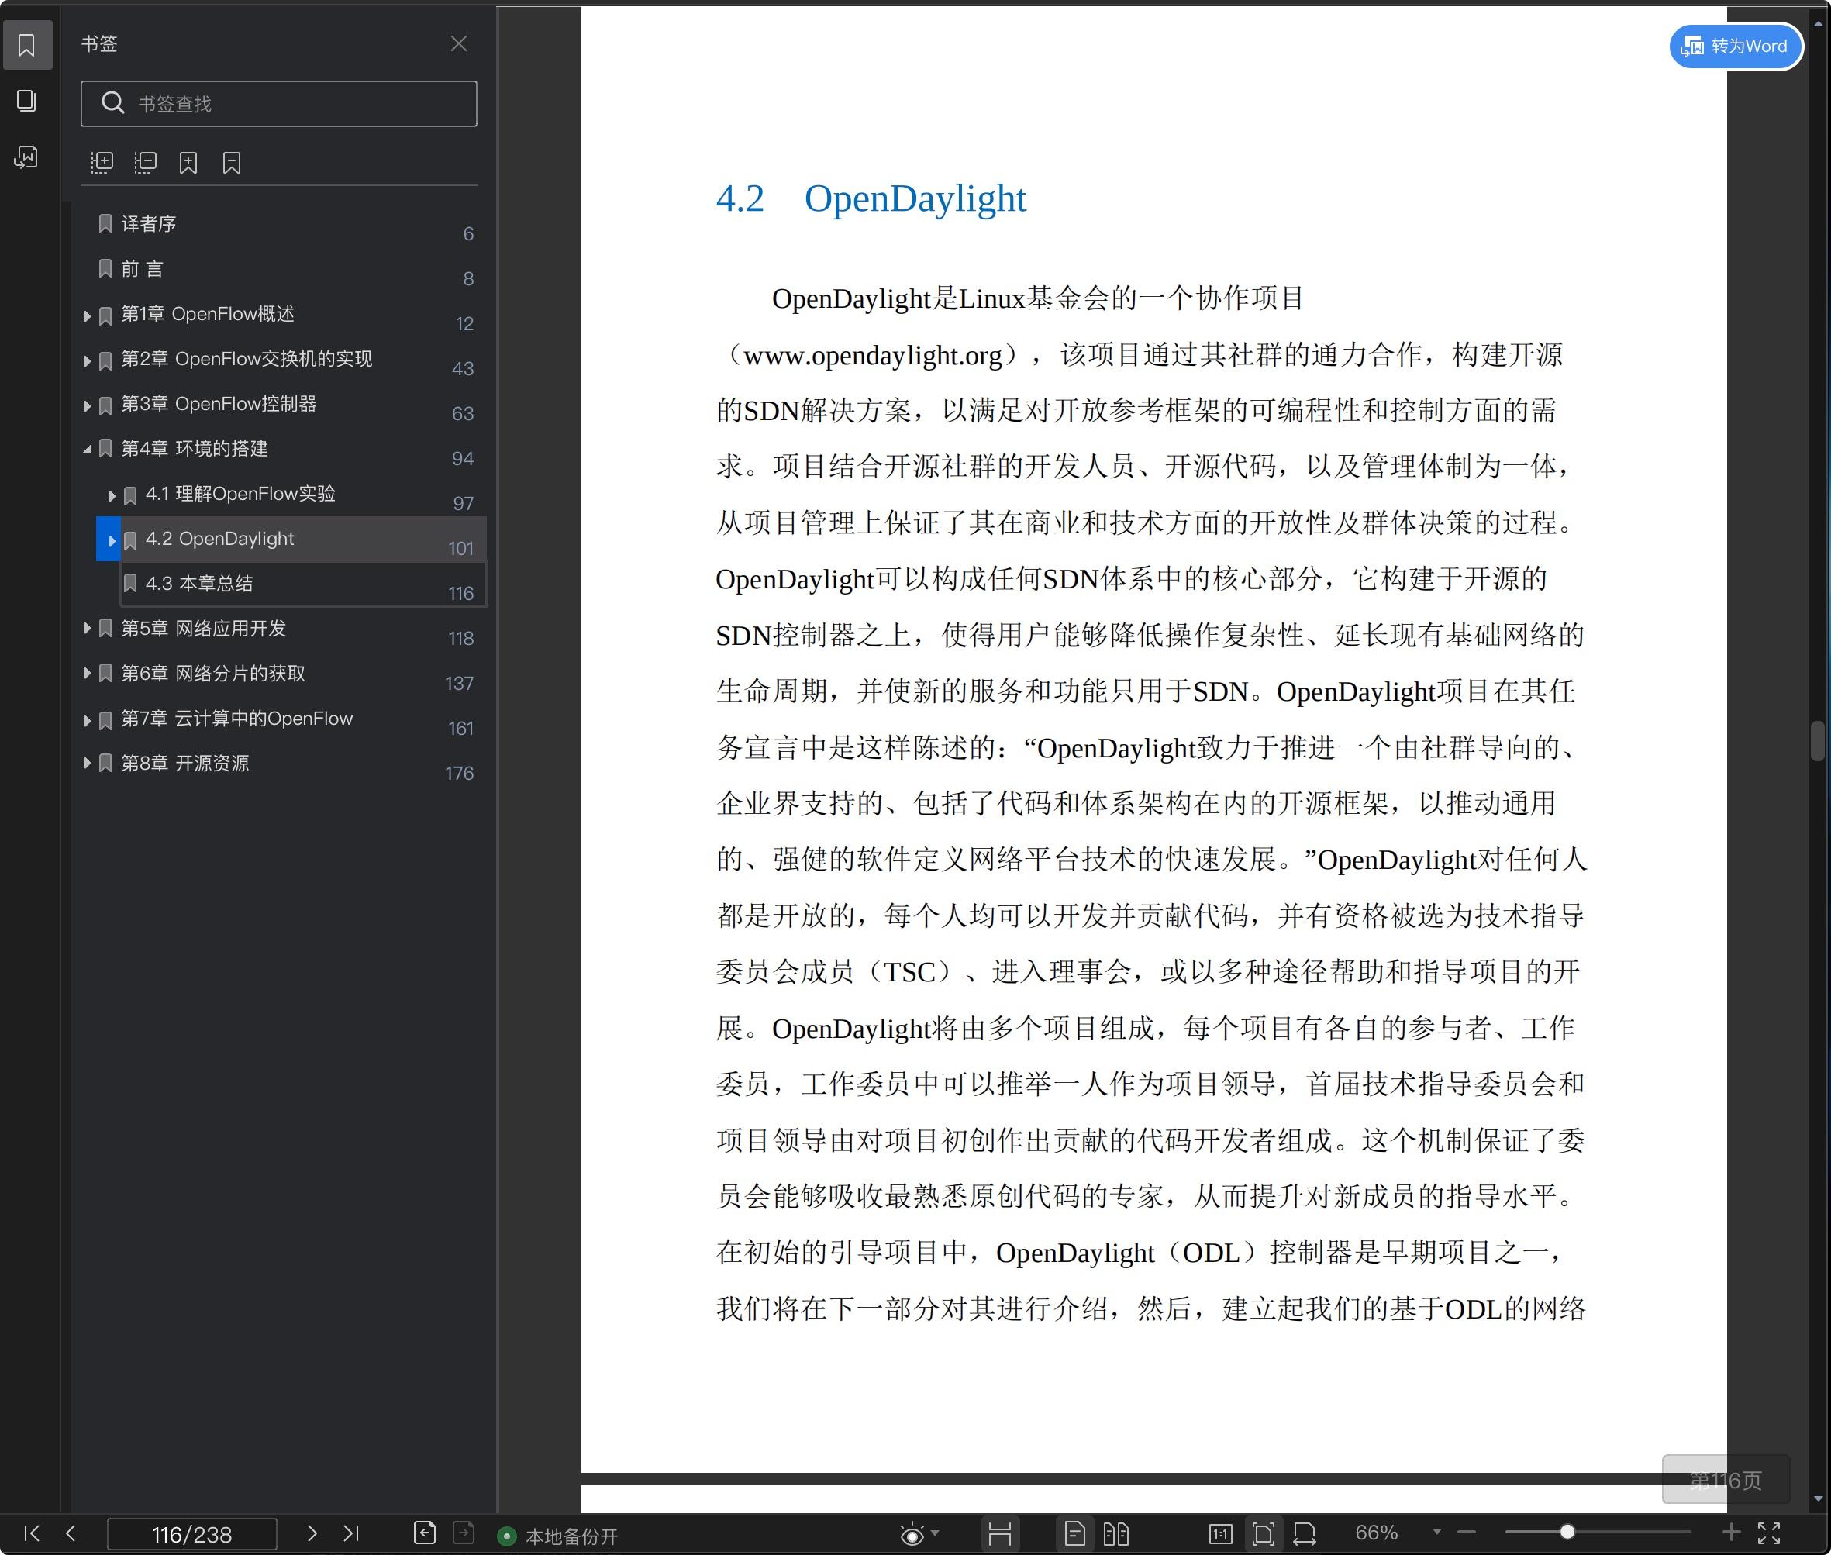The image size is (1831, 1555).
Task: Click the bookmark search field
Action: pos(278,104)
